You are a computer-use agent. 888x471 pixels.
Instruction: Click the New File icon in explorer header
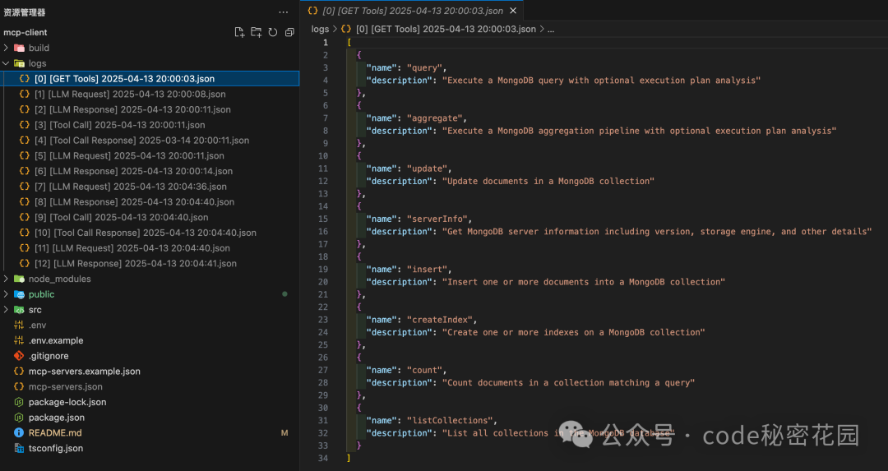(239, 32)
